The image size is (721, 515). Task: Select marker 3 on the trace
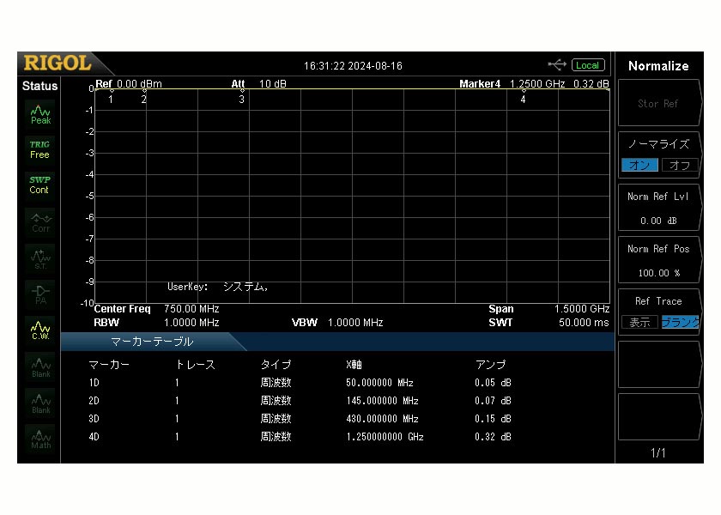[x=242, y=97]
